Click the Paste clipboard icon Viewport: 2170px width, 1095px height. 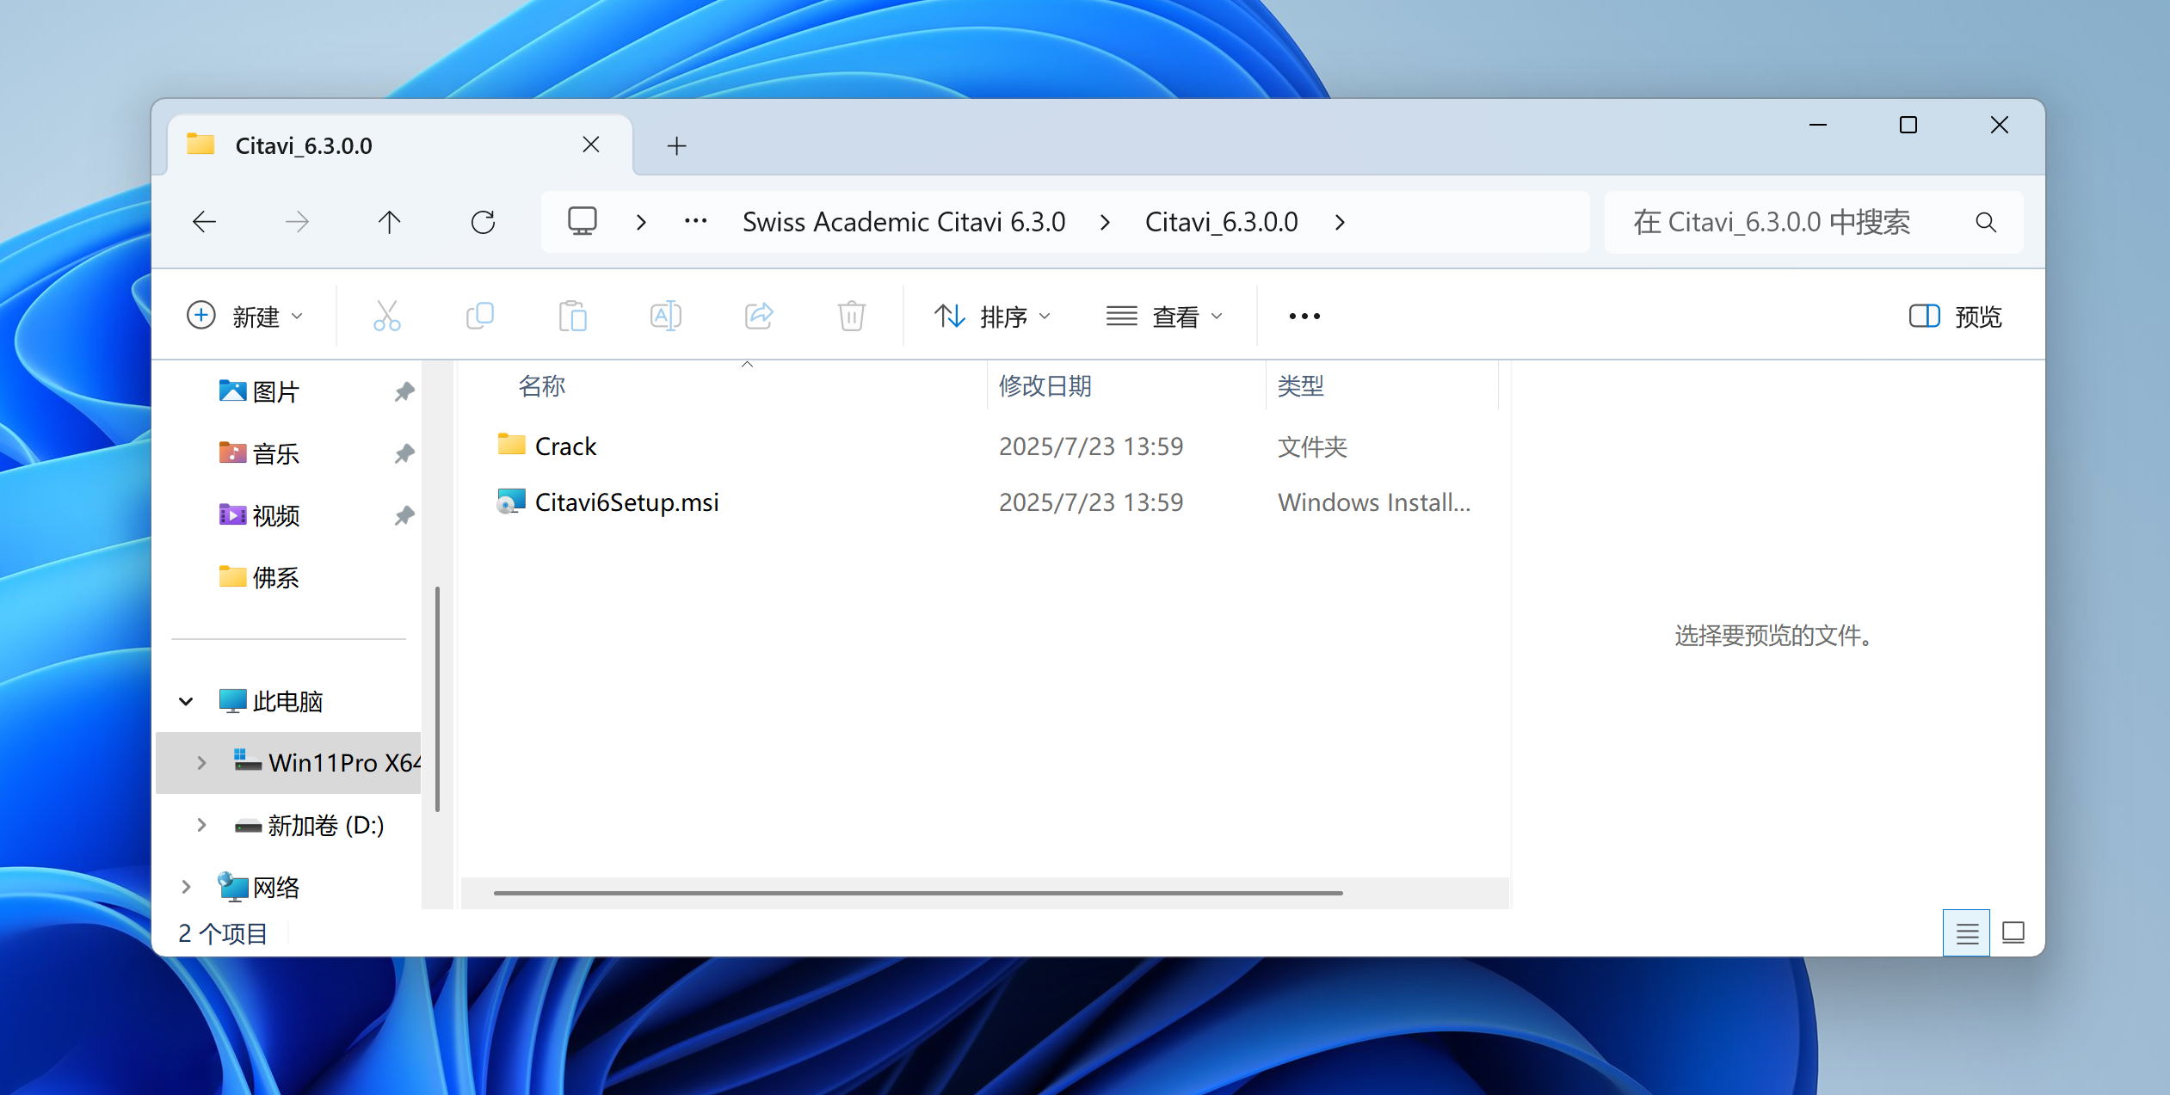(572, 316)
